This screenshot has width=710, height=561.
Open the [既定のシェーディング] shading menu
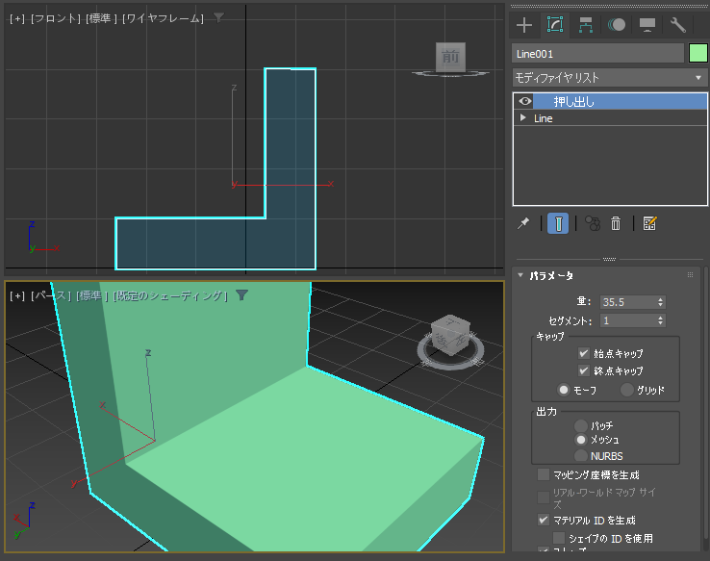(169, 295)
